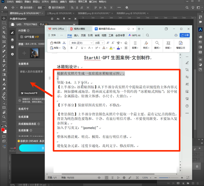Open the 审阅 ribbon tab
Image resolution: width=204 pixels, height=186 pixels.
pyautogui.click(x=97, y=35)
